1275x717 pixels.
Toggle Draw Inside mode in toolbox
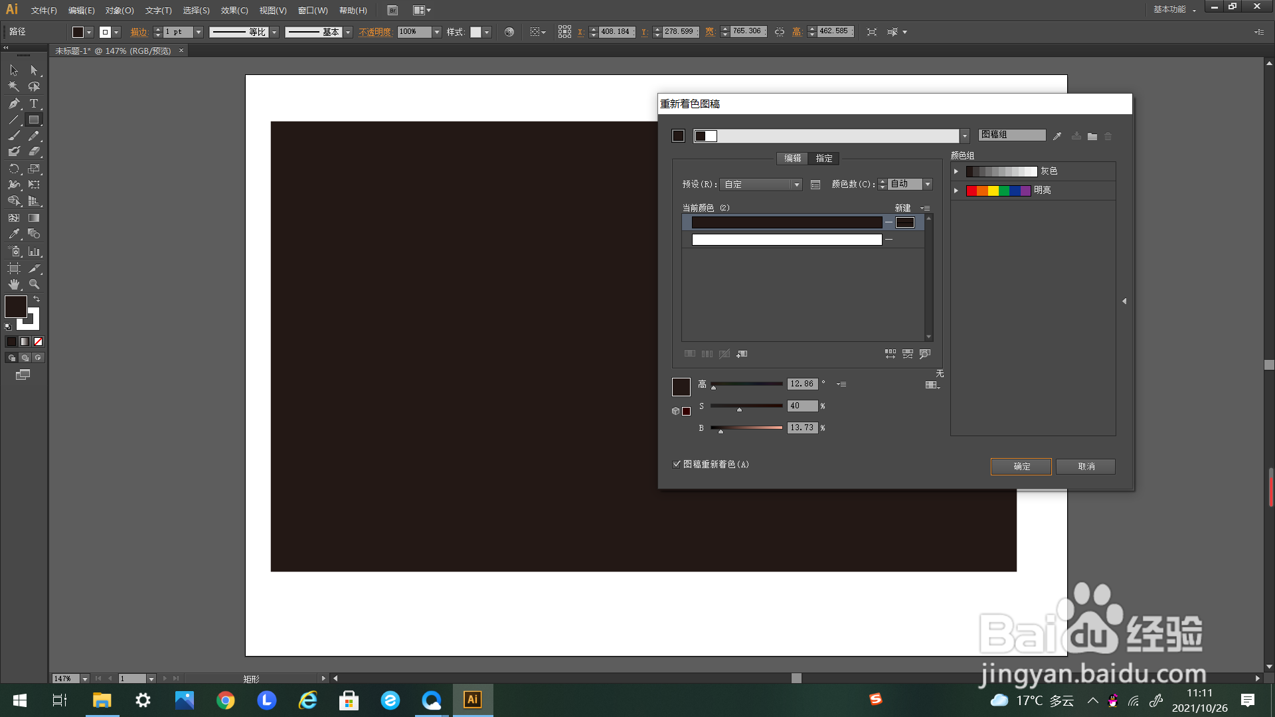pyautogui.click(x=38, y=358)
